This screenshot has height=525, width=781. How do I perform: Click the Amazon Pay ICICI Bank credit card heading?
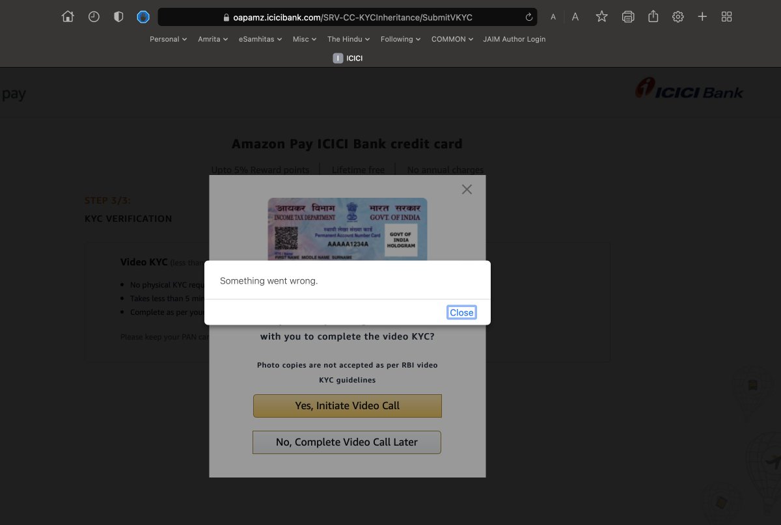[347, 144]
